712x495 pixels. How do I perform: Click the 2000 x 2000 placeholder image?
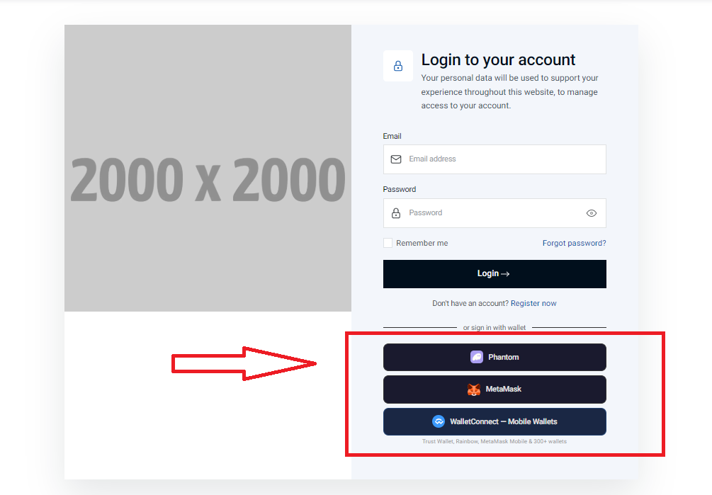click(x=208, y=168)
